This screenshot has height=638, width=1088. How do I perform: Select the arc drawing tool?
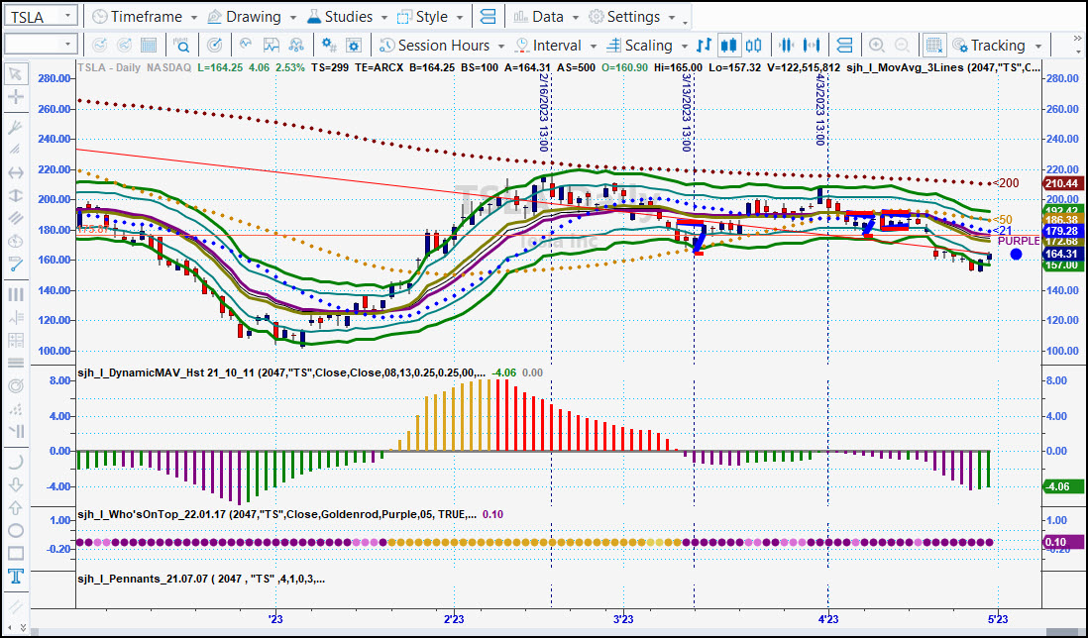coord(15,462)
